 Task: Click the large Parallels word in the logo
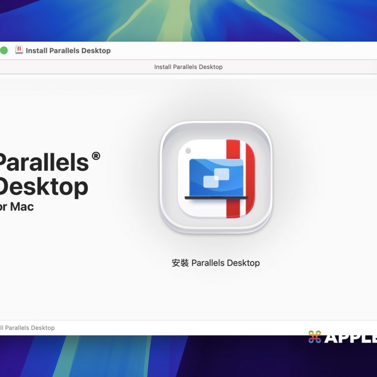43,163
